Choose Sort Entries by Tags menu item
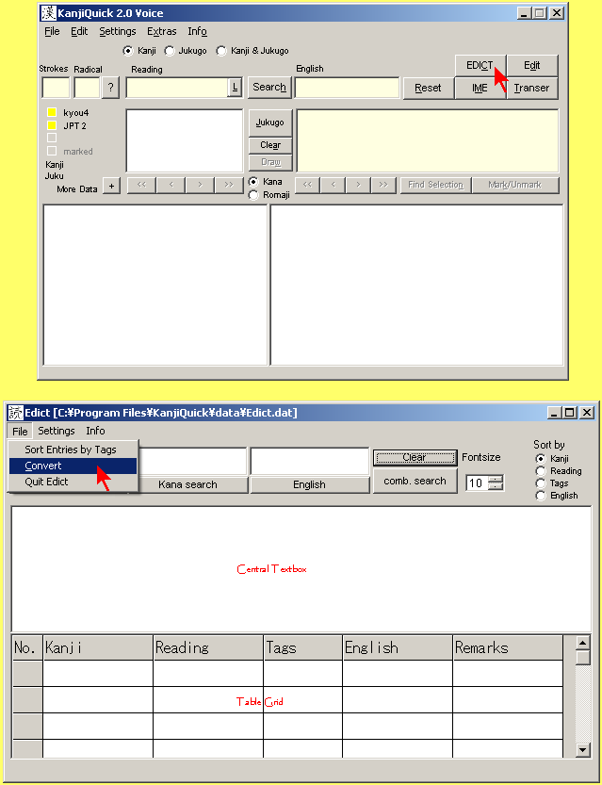The width and height of the screenshot is (602, 785). pyautogui.click(x=73, y=450)
